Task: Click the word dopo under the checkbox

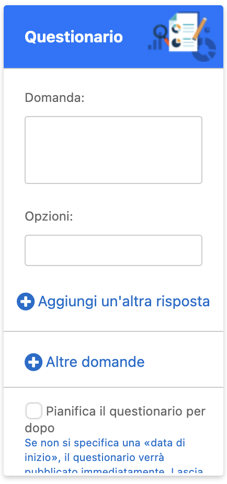Action: [40, 428]
